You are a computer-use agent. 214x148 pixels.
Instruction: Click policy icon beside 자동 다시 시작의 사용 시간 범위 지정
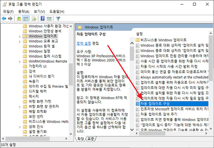(x=138, y=67)
